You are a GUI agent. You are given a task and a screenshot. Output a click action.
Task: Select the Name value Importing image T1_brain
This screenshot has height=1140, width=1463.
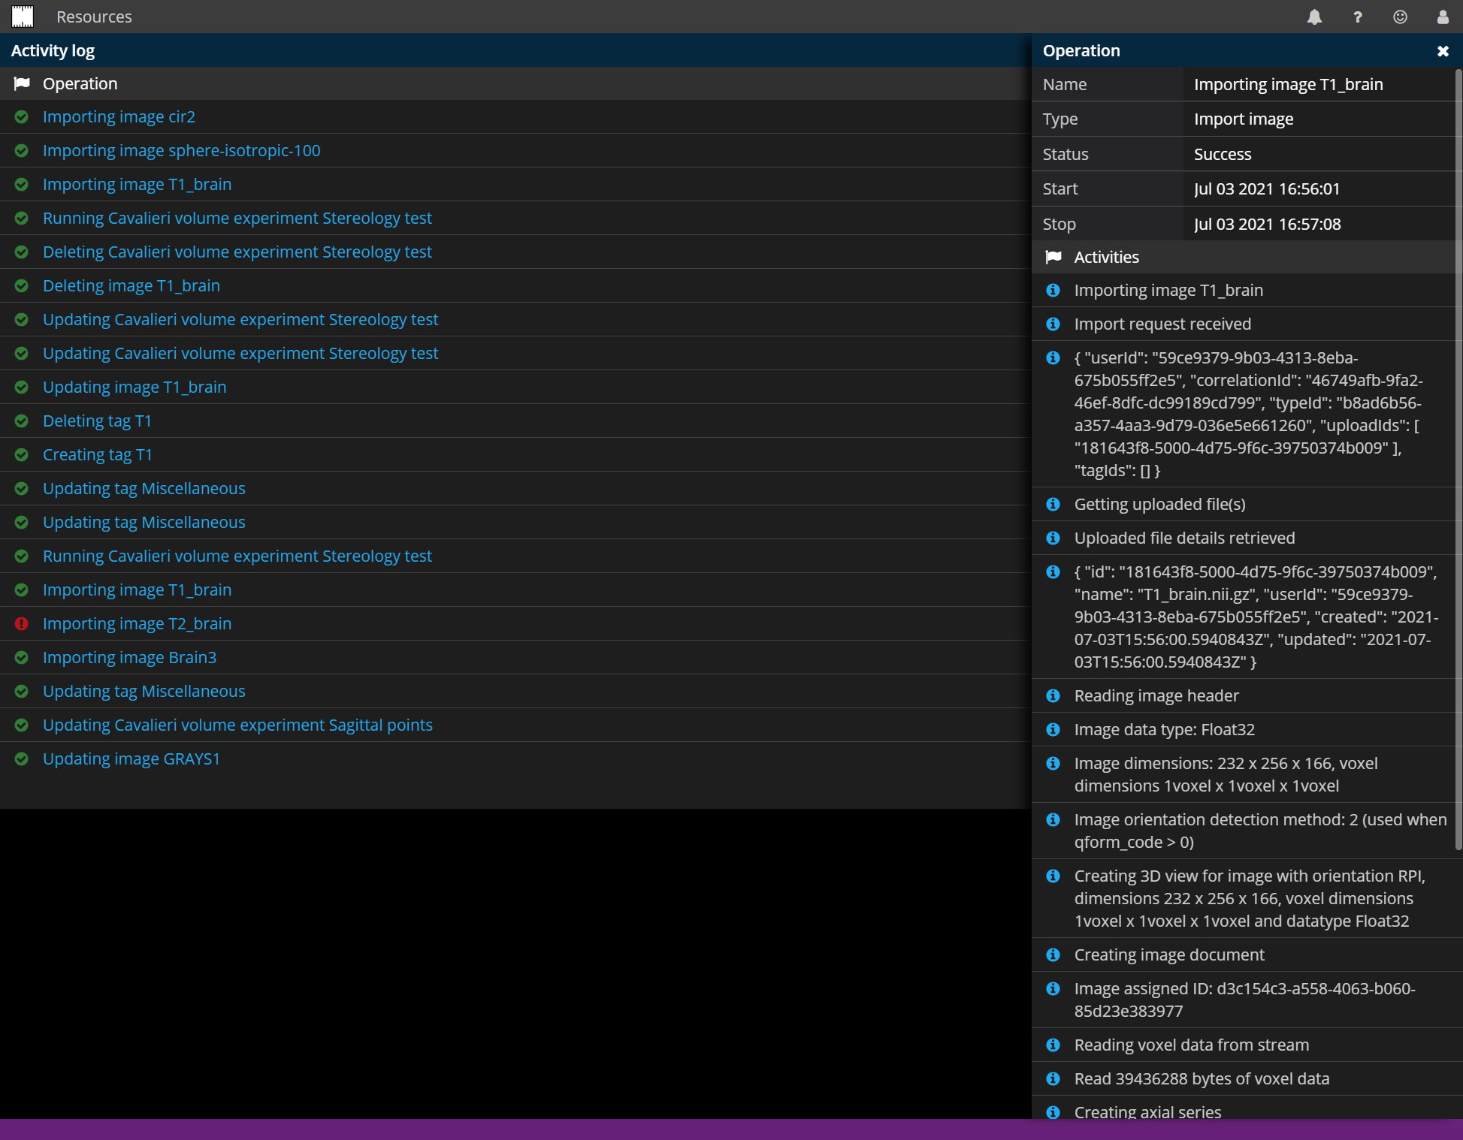[x=1289, y=84]
